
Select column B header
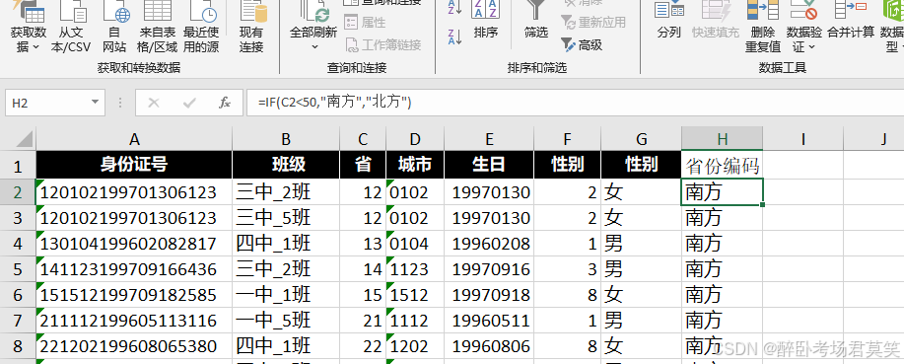click(286, 138)
